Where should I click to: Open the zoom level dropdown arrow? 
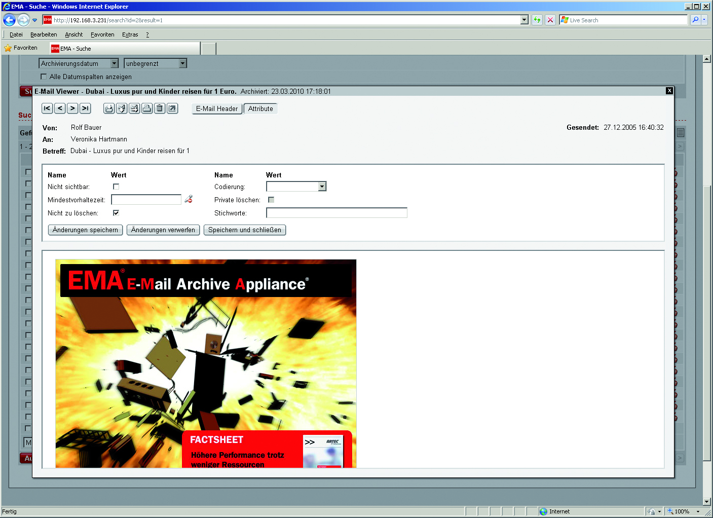click(x=698, y=512)
